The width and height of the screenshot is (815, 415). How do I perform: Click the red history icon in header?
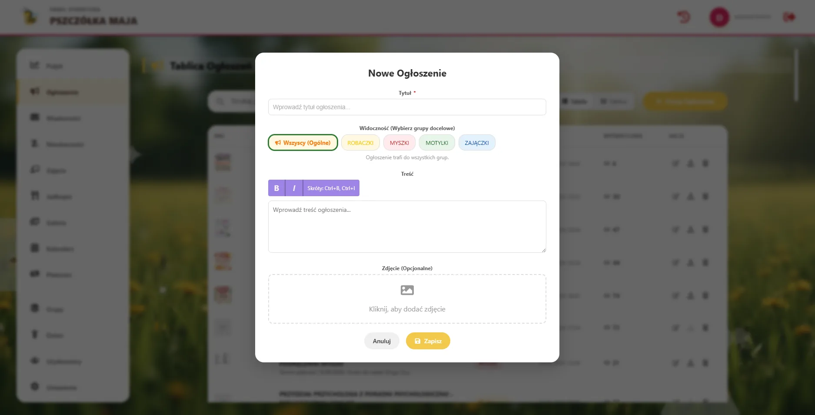coord(684,17)
